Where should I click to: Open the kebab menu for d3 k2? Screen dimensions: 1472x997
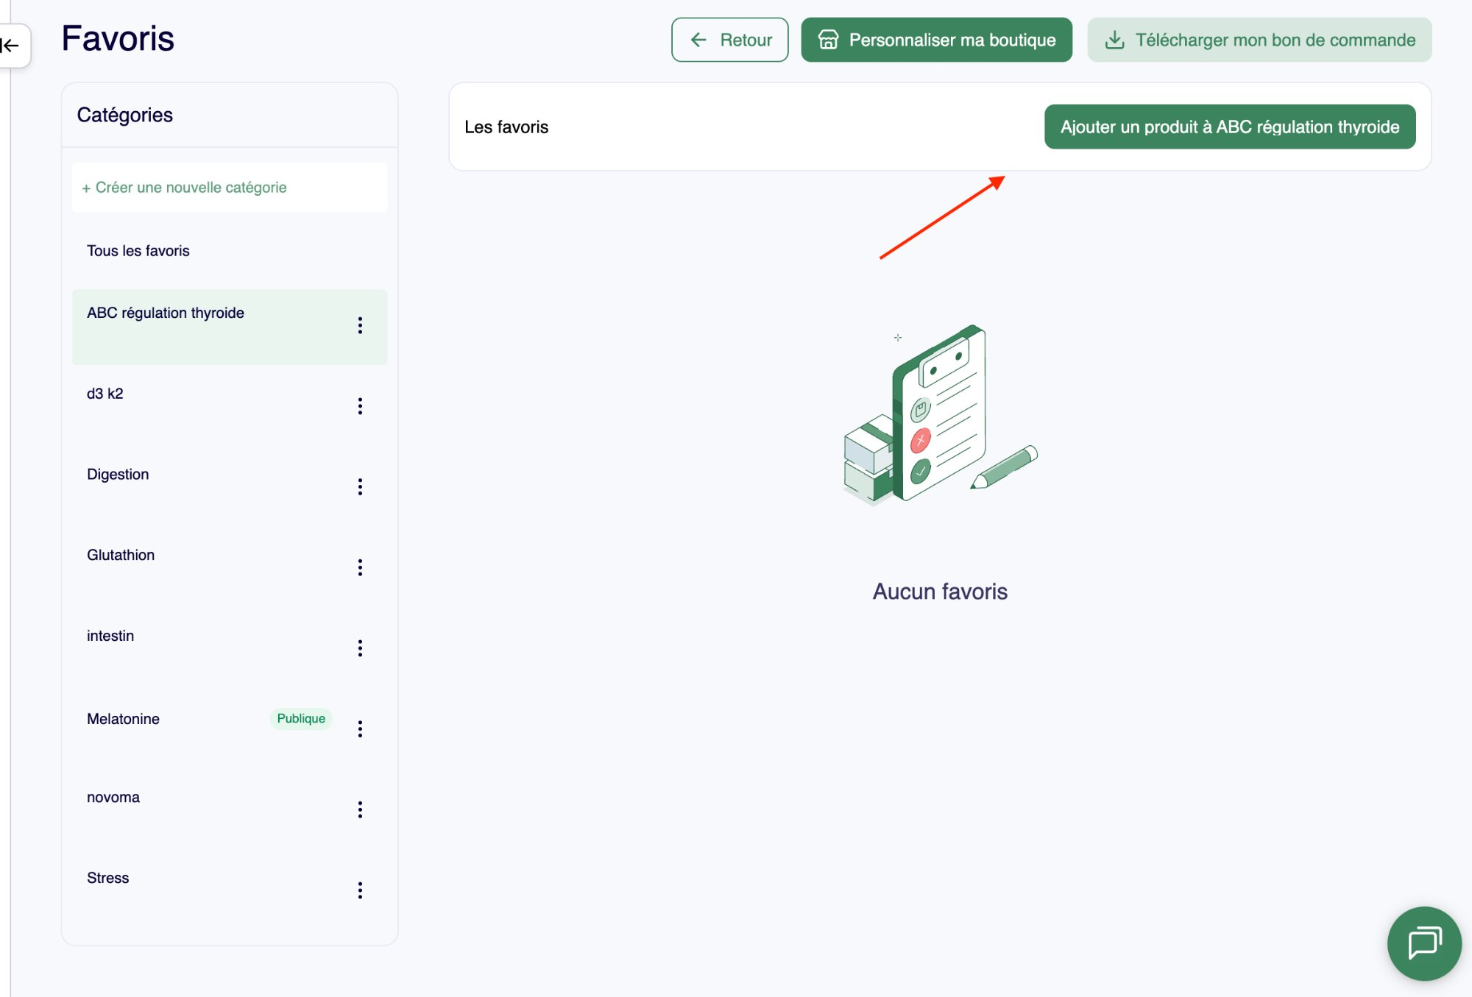point(361,405)
